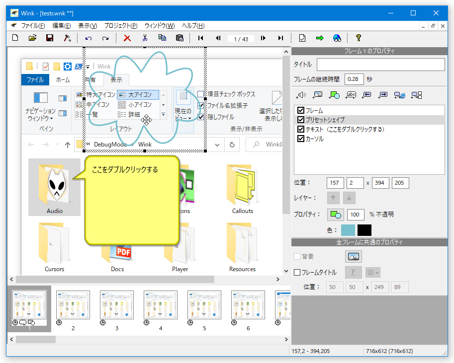The image size is (454, 363).
Task: Delete selection with the red X icon
Action: [127, 38]
